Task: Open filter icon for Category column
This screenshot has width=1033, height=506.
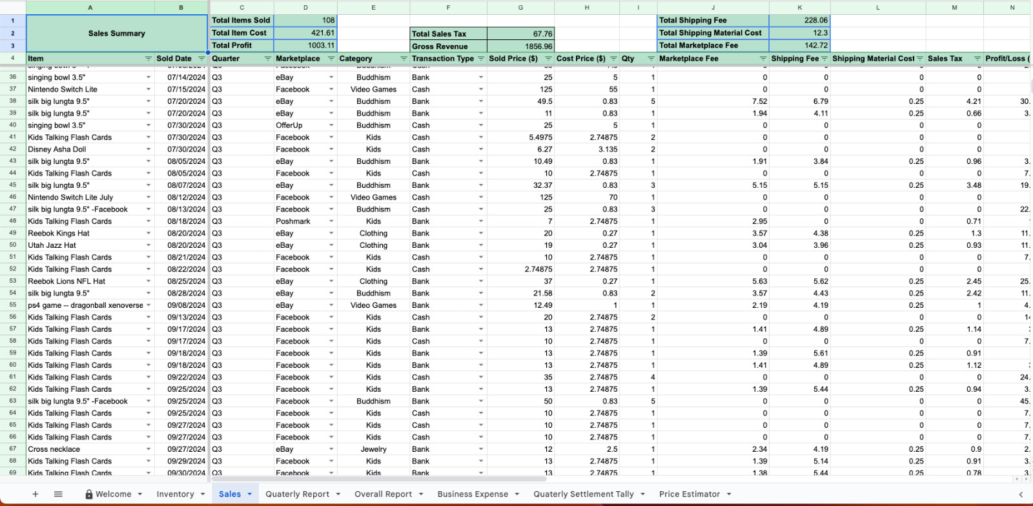Action: 404,59
